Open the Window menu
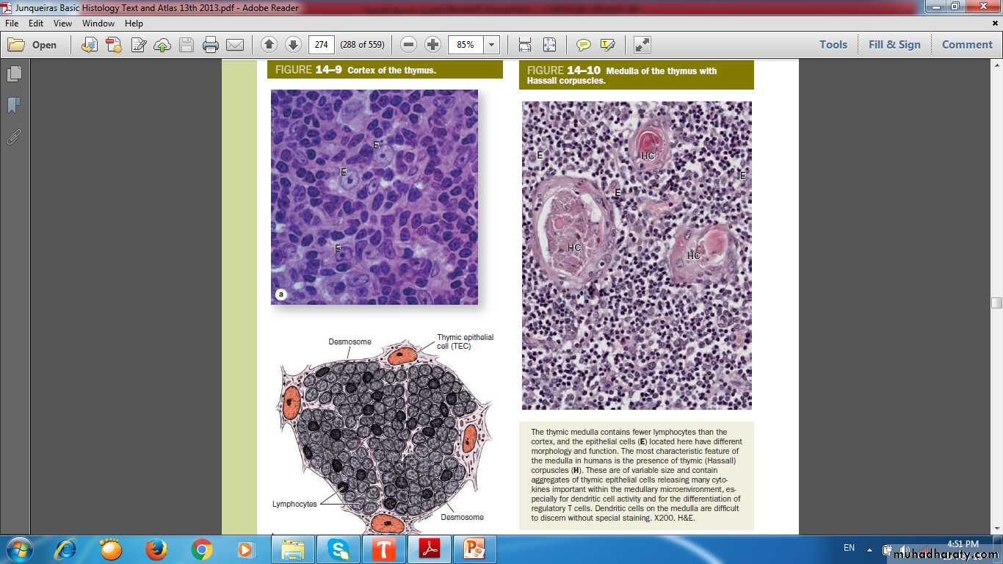1003x564 pixels. (98, 23)
